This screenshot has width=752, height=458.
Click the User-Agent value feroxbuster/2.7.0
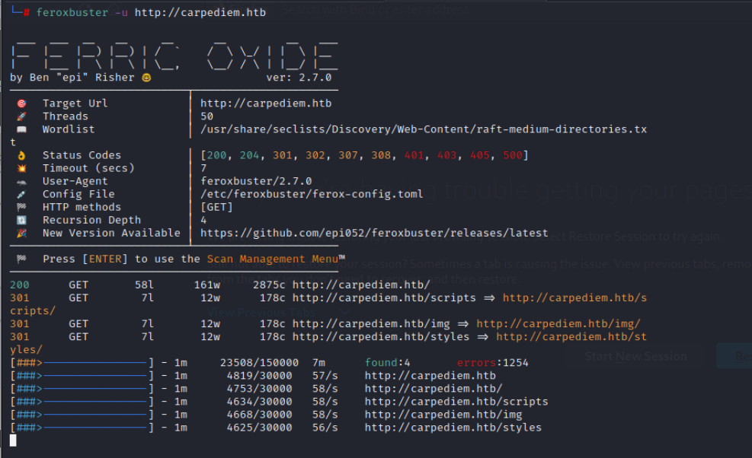coord(256,181)
